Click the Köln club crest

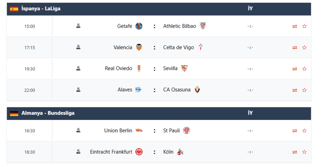tap(180, 152)
